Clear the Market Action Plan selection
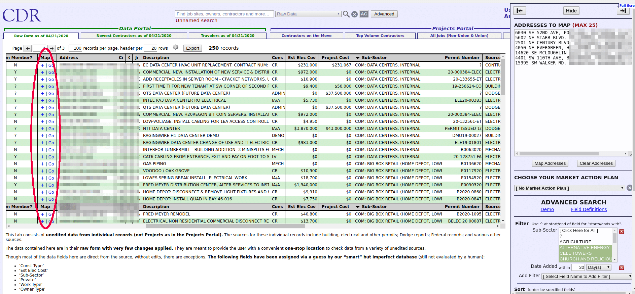Viewport: 635px width, 294px height. tap(630, 188)
